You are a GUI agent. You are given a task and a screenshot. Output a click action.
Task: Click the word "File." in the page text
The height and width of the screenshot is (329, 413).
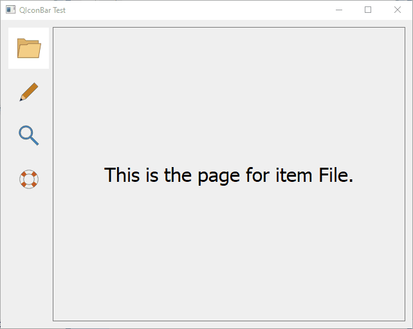[x=336, y=175]
